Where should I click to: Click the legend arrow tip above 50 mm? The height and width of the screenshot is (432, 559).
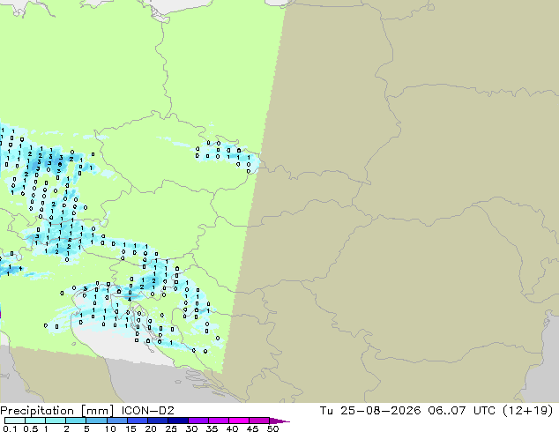(x=279, y=421)
